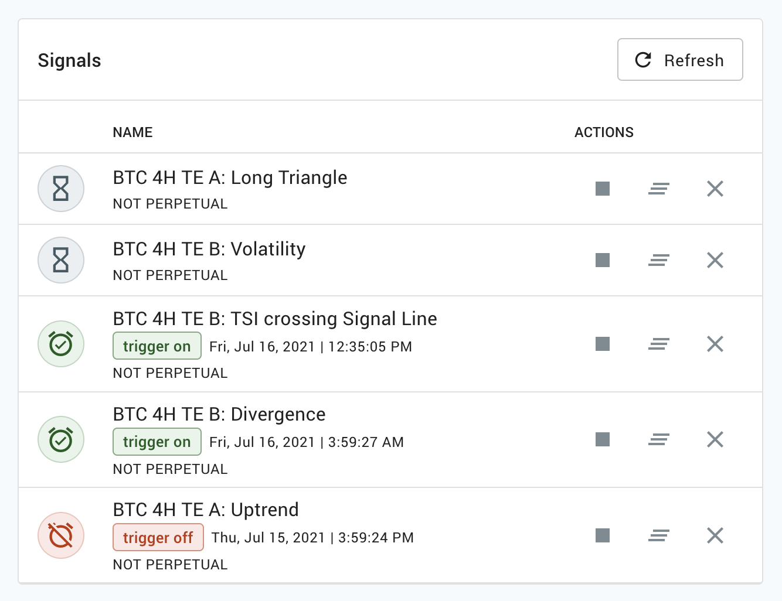Viewport: 782px width, 601px height.
Task: Click the Signals panel title
Action: 70,60
